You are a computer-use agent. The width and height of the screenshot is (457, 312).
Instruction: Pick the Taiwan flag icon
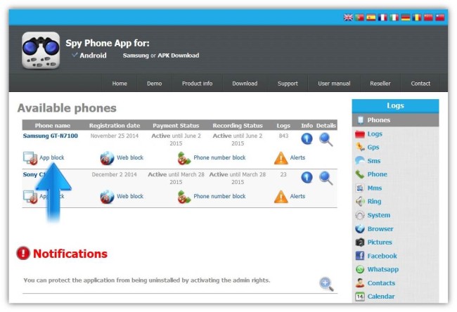[x=440, y=18]
